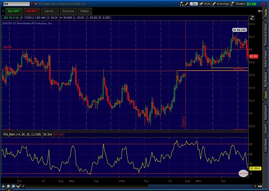This screenshot has width=269, height=191.
Task: Click the 84.4 price axis label
Action: (x=252, y=24)
